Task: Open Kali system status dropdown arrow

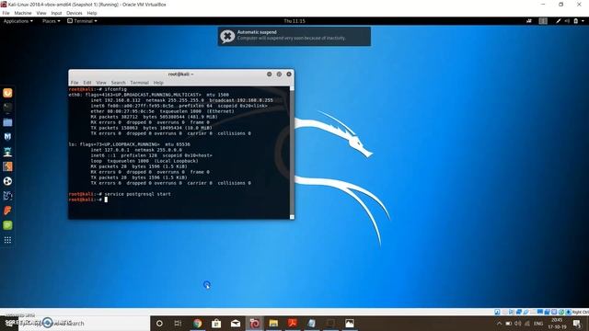Action: (583, 21)
